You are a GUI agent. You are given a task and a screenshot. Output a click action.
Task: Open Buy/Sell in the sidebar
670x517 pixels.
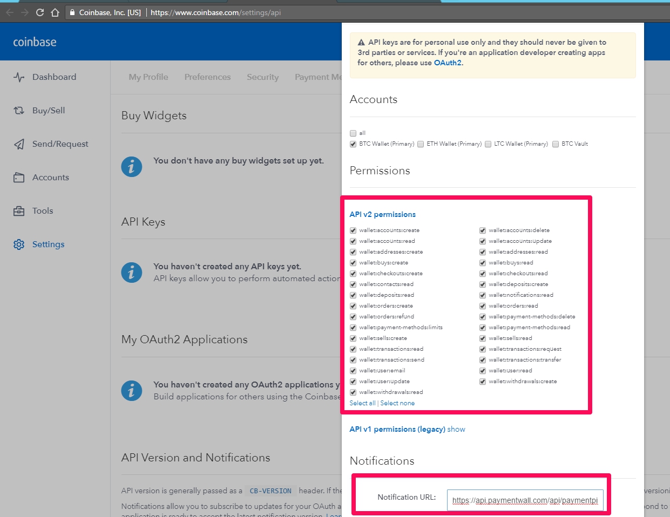click(x=49, y=111)
